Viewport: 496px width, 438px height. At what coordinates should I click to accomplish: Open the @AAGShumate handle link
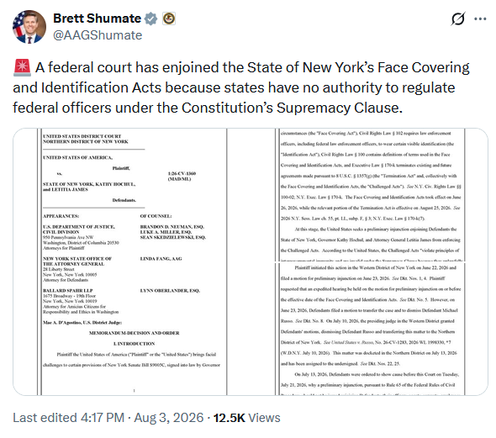98,35
